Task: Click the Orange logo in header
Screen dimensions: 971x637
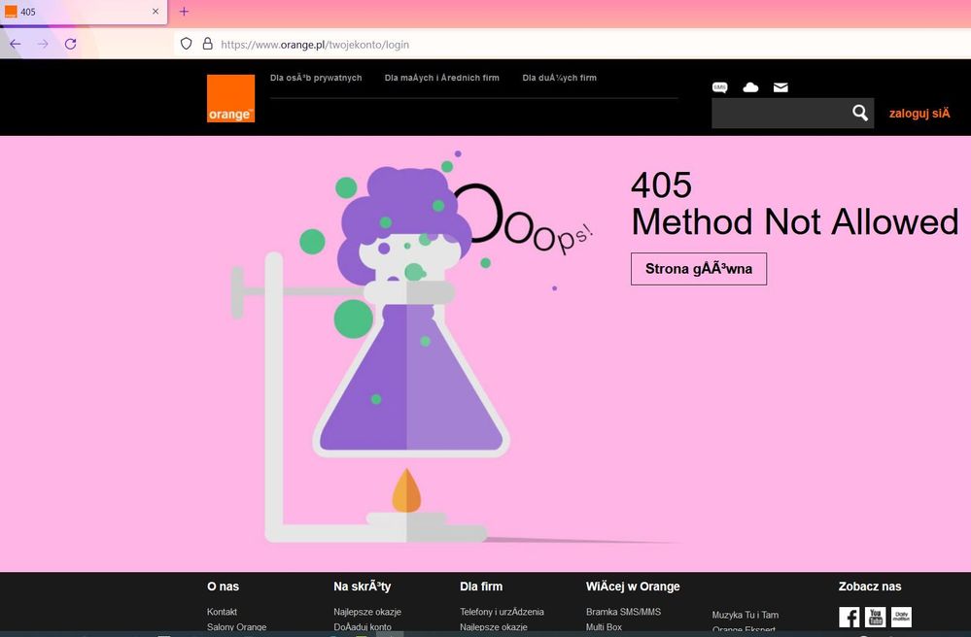Action: tap(230, 99)
